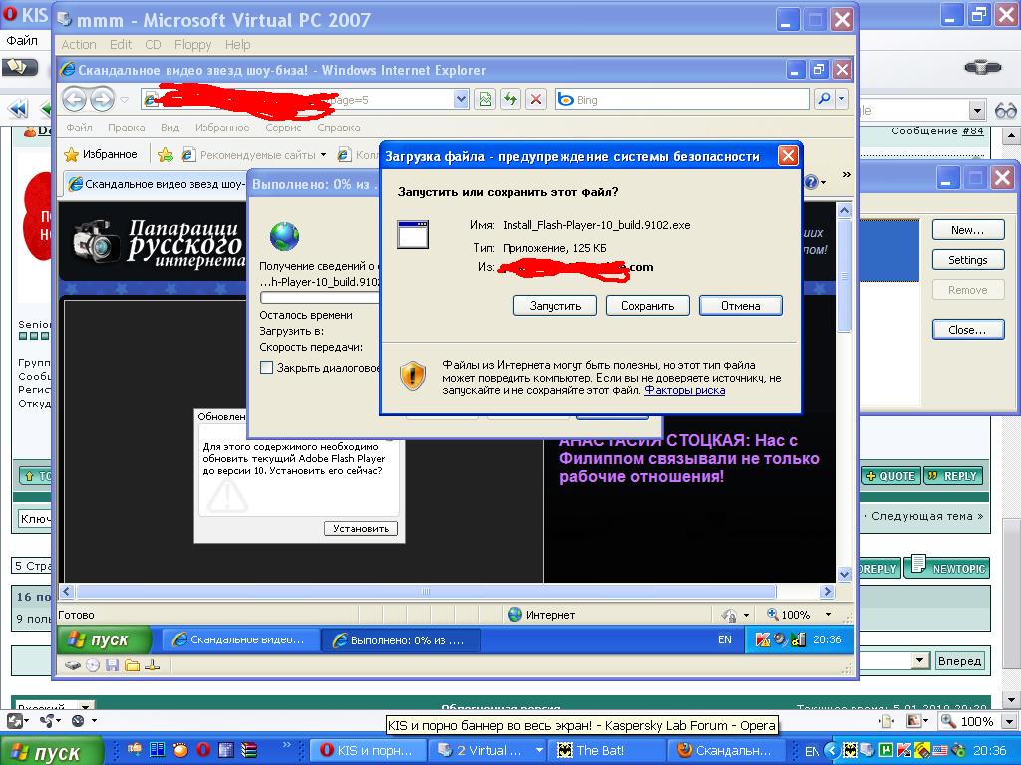Click IE Forward navigation arrow

click(x=102, y=100)
